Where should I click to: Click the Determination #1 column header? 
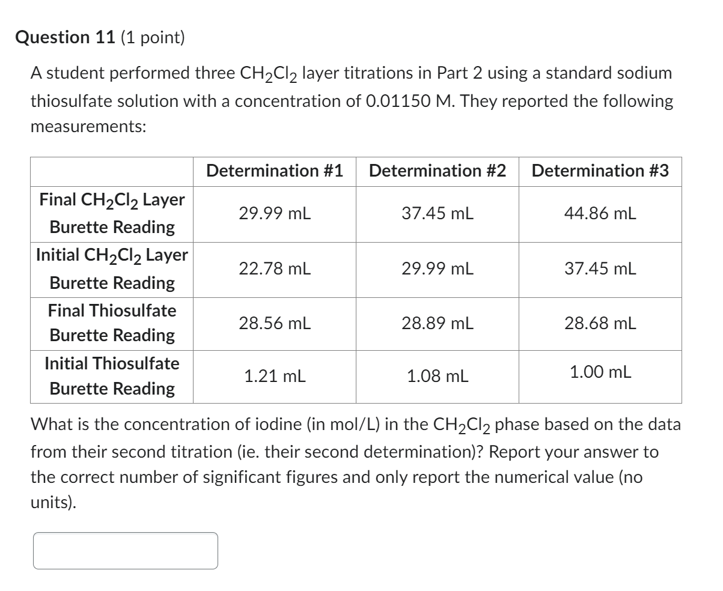click(x=275, y=171)
